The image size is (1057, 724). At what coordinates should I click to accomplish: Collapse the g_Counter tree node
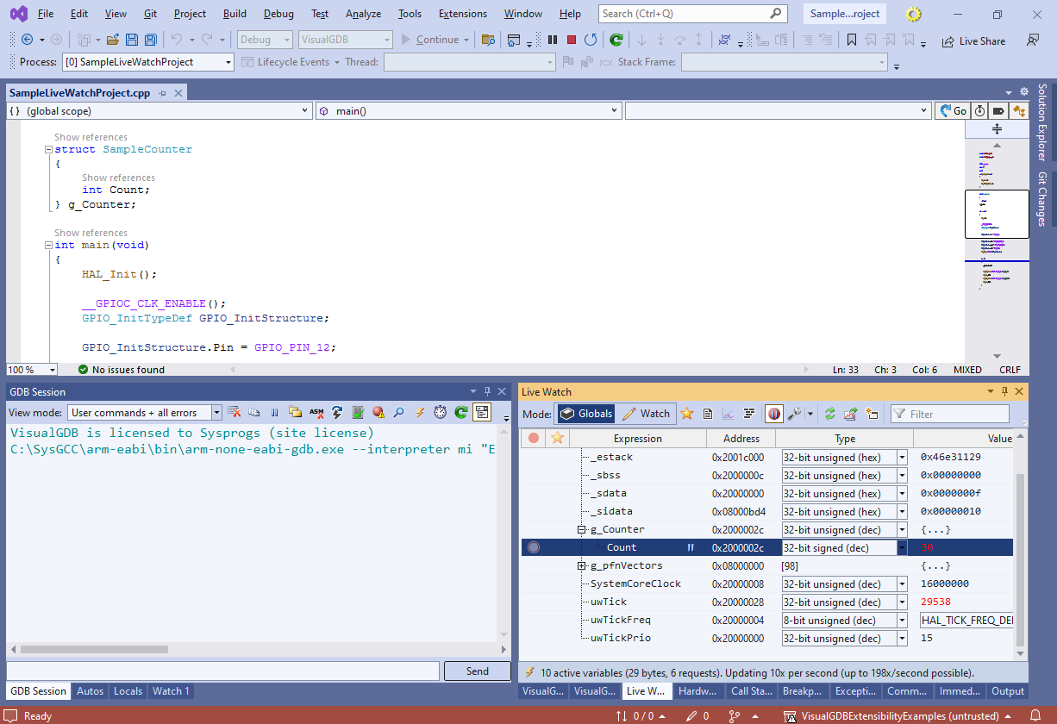click(x=581, y=529)
